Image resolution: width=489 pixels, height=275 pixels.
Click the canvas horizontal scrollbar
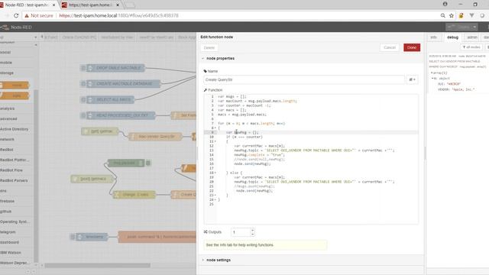pyautogui.click(x=97, y=265)
